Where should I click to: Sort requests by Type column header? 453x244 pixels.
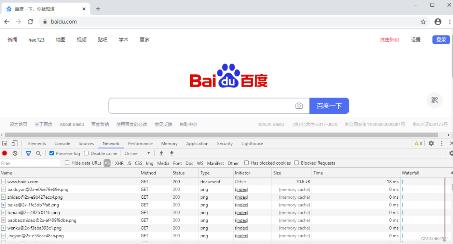pyautogui.click(x=216, y=173)
